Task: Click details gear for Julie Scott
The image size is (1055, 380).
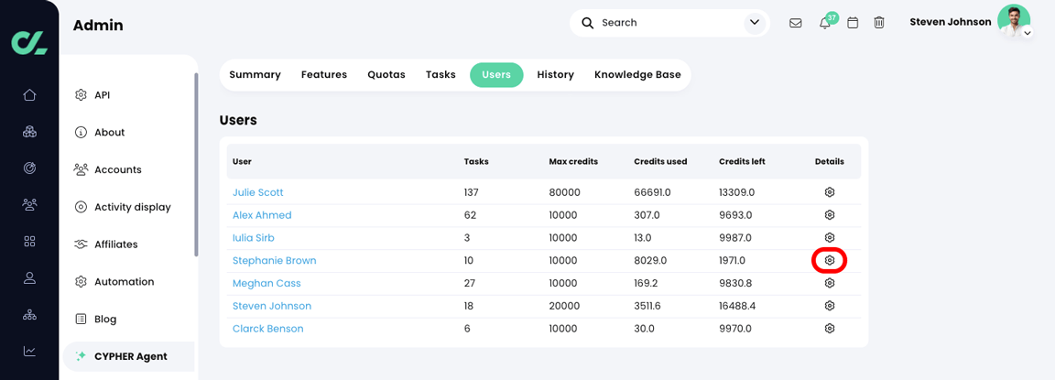Action: 830,192
